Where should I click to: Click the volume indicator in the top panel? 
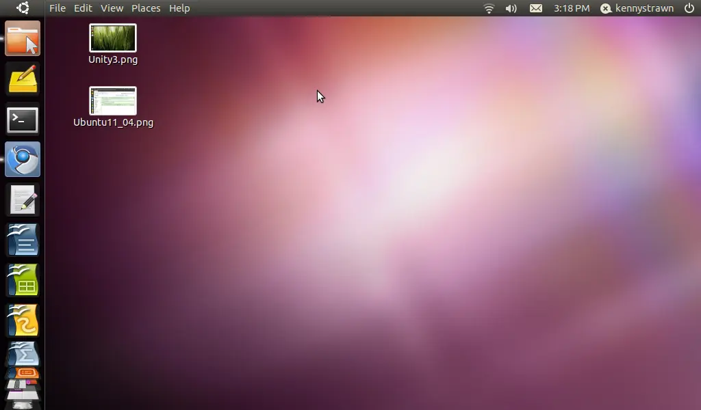(x=511, y=8)
